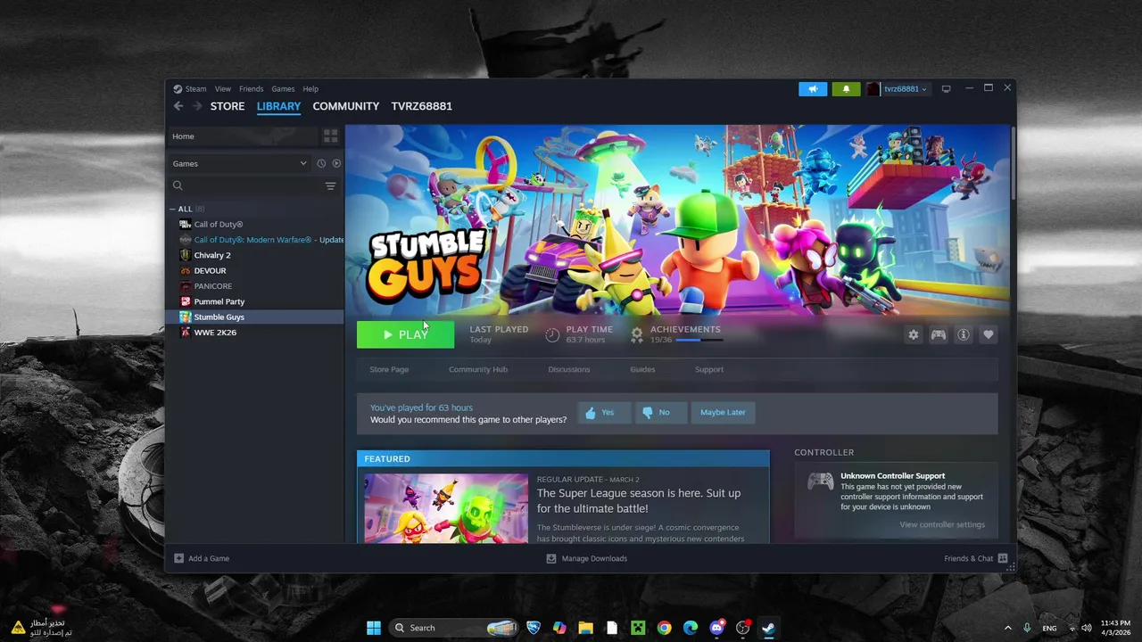Open Minecraft creeper icon in taskbar
The image size is (1142, 642).
638,628
